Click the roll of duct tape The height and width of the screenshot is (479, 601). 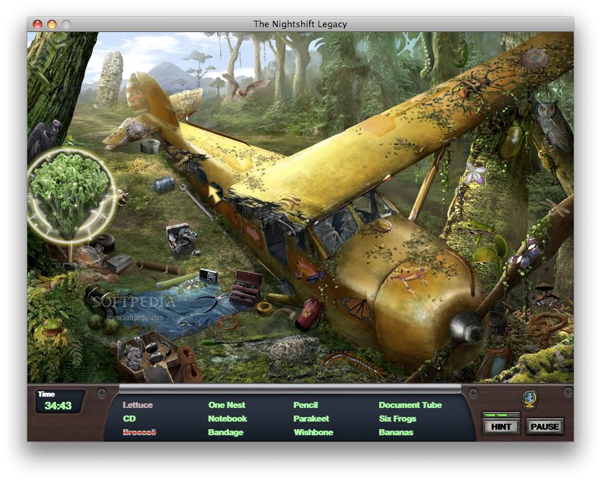click(150, 146)
